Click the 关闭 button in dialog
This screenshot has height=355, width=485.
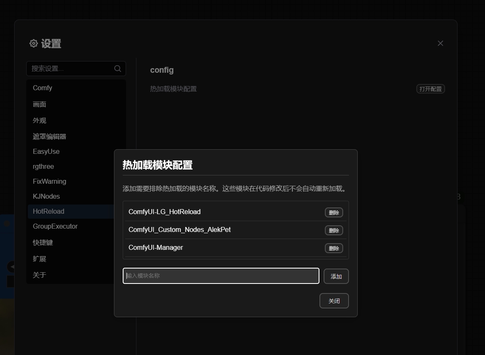[334, 301]
